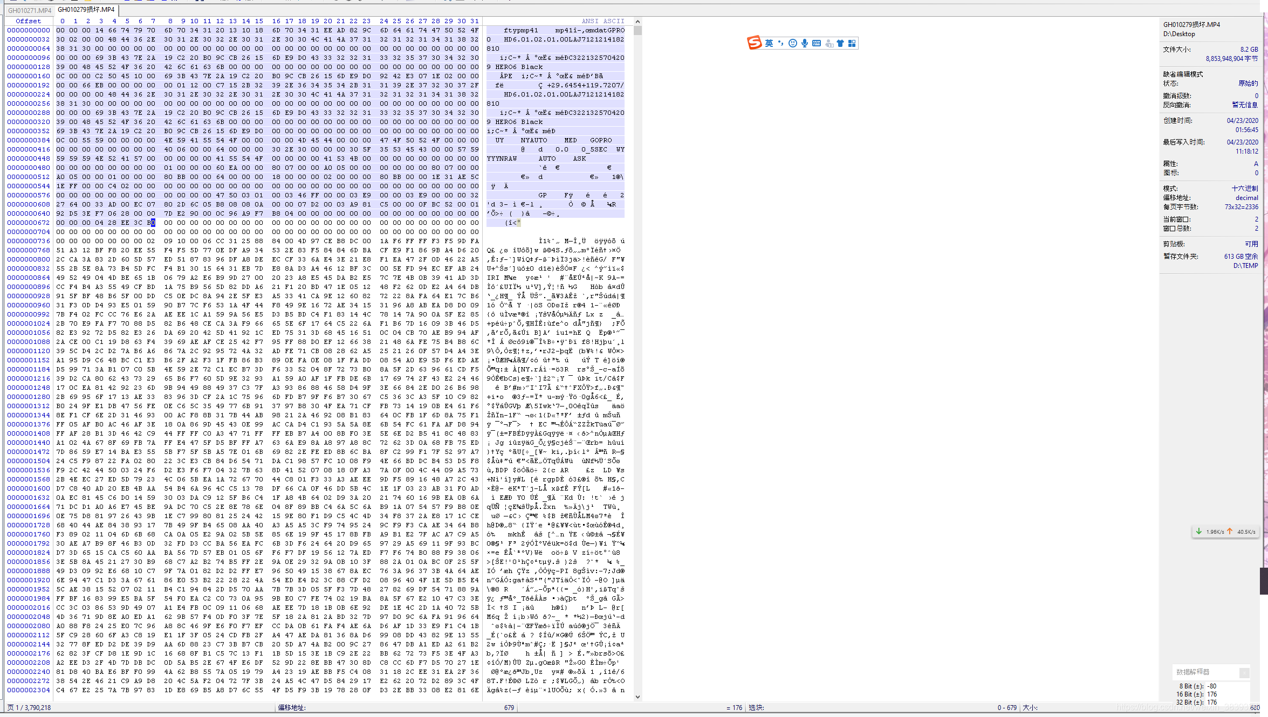Toggle Sogou punctuation mode indicator
This screenshot has width=1268, height=717.
[x=781, y=43]
